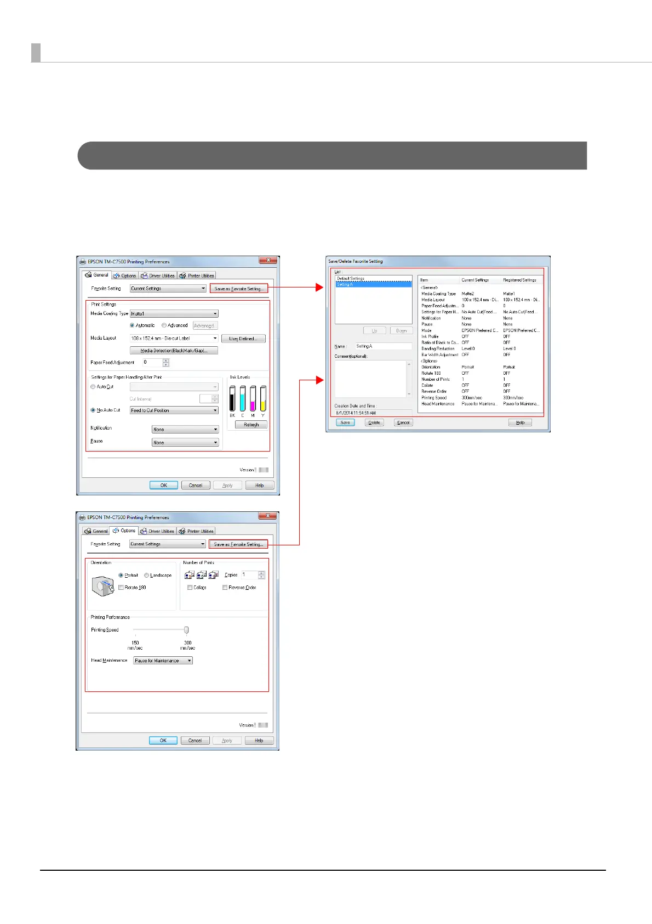Screen dimensions: 652x924
Task: Select the Automatic radio button
Action: coord(132,325)
